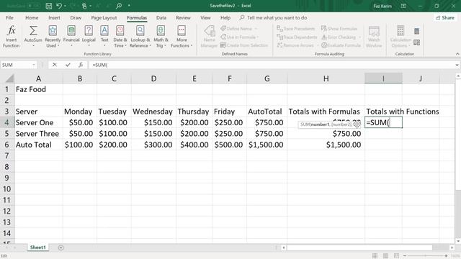This screenshot has height=259, width=461.
Task: Click the Calculate Sheet icon
Action: click(x=416, y=42)
